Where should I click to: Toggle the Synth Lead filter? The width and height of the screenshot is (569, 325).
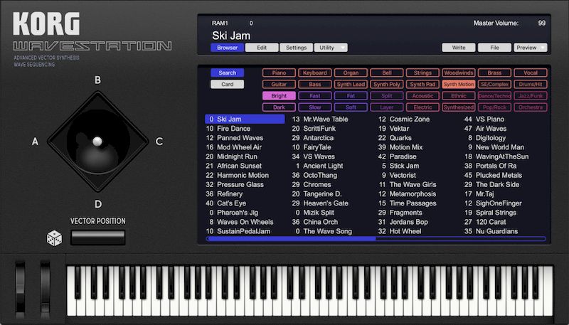(x=351, y=85)
